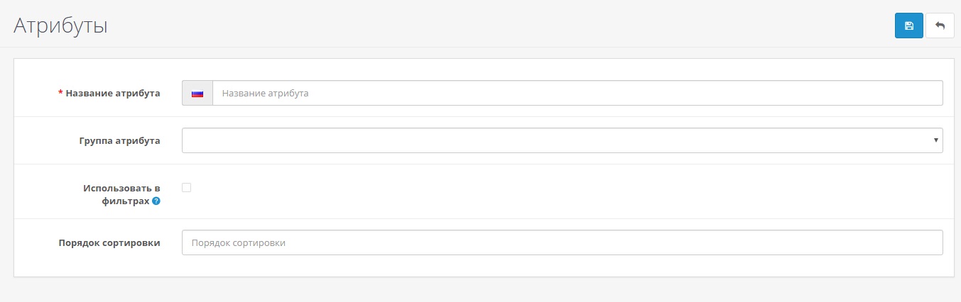Screen dimensions: 961x302
Task: Click the "Группа атрибута" label text
Action: click(119, 140)
